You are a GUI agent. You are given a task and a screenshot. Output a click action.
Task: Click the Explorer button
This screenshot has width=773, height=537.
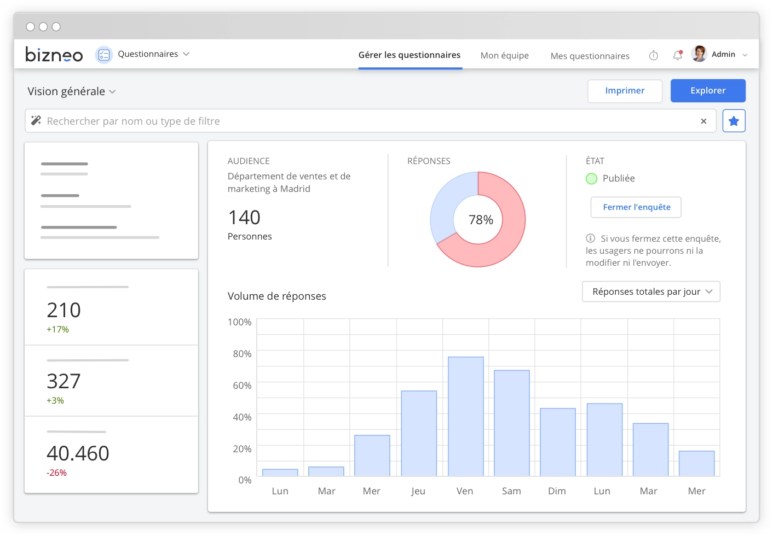708,91
